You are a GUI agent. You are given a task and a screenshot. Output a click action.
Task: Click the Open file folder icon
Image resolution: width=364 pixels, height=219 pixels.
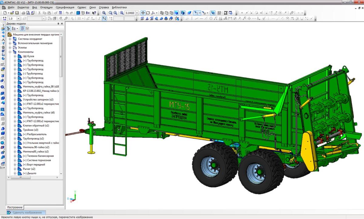coord(12,13)
